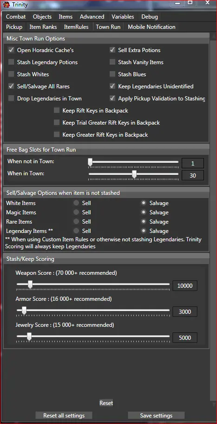Enable Stash Whites checkbox

(x=11, y=74)
